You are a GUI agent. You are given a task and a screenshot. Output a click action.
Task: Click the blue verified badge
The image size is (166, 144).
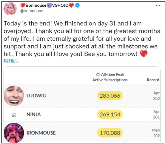[77, 5]
